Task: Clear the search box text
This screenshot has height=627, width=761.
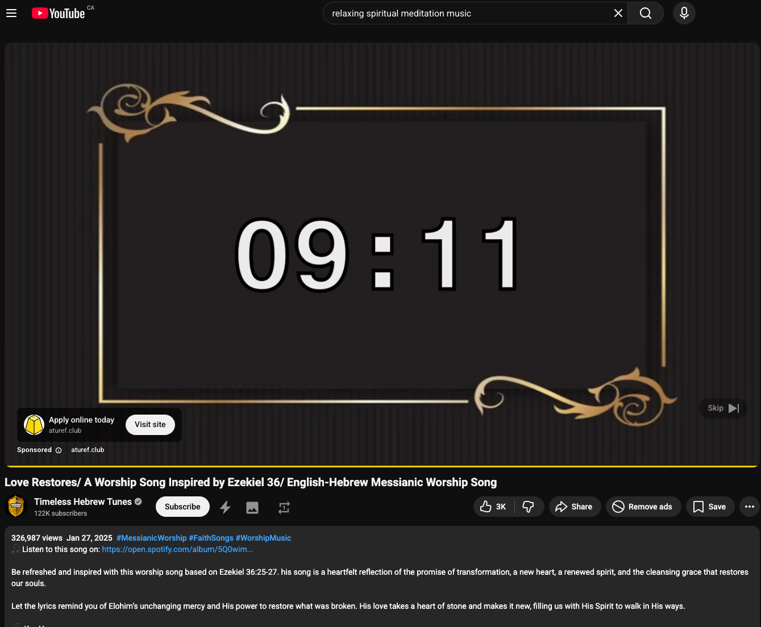Action: tap(618, 13)
